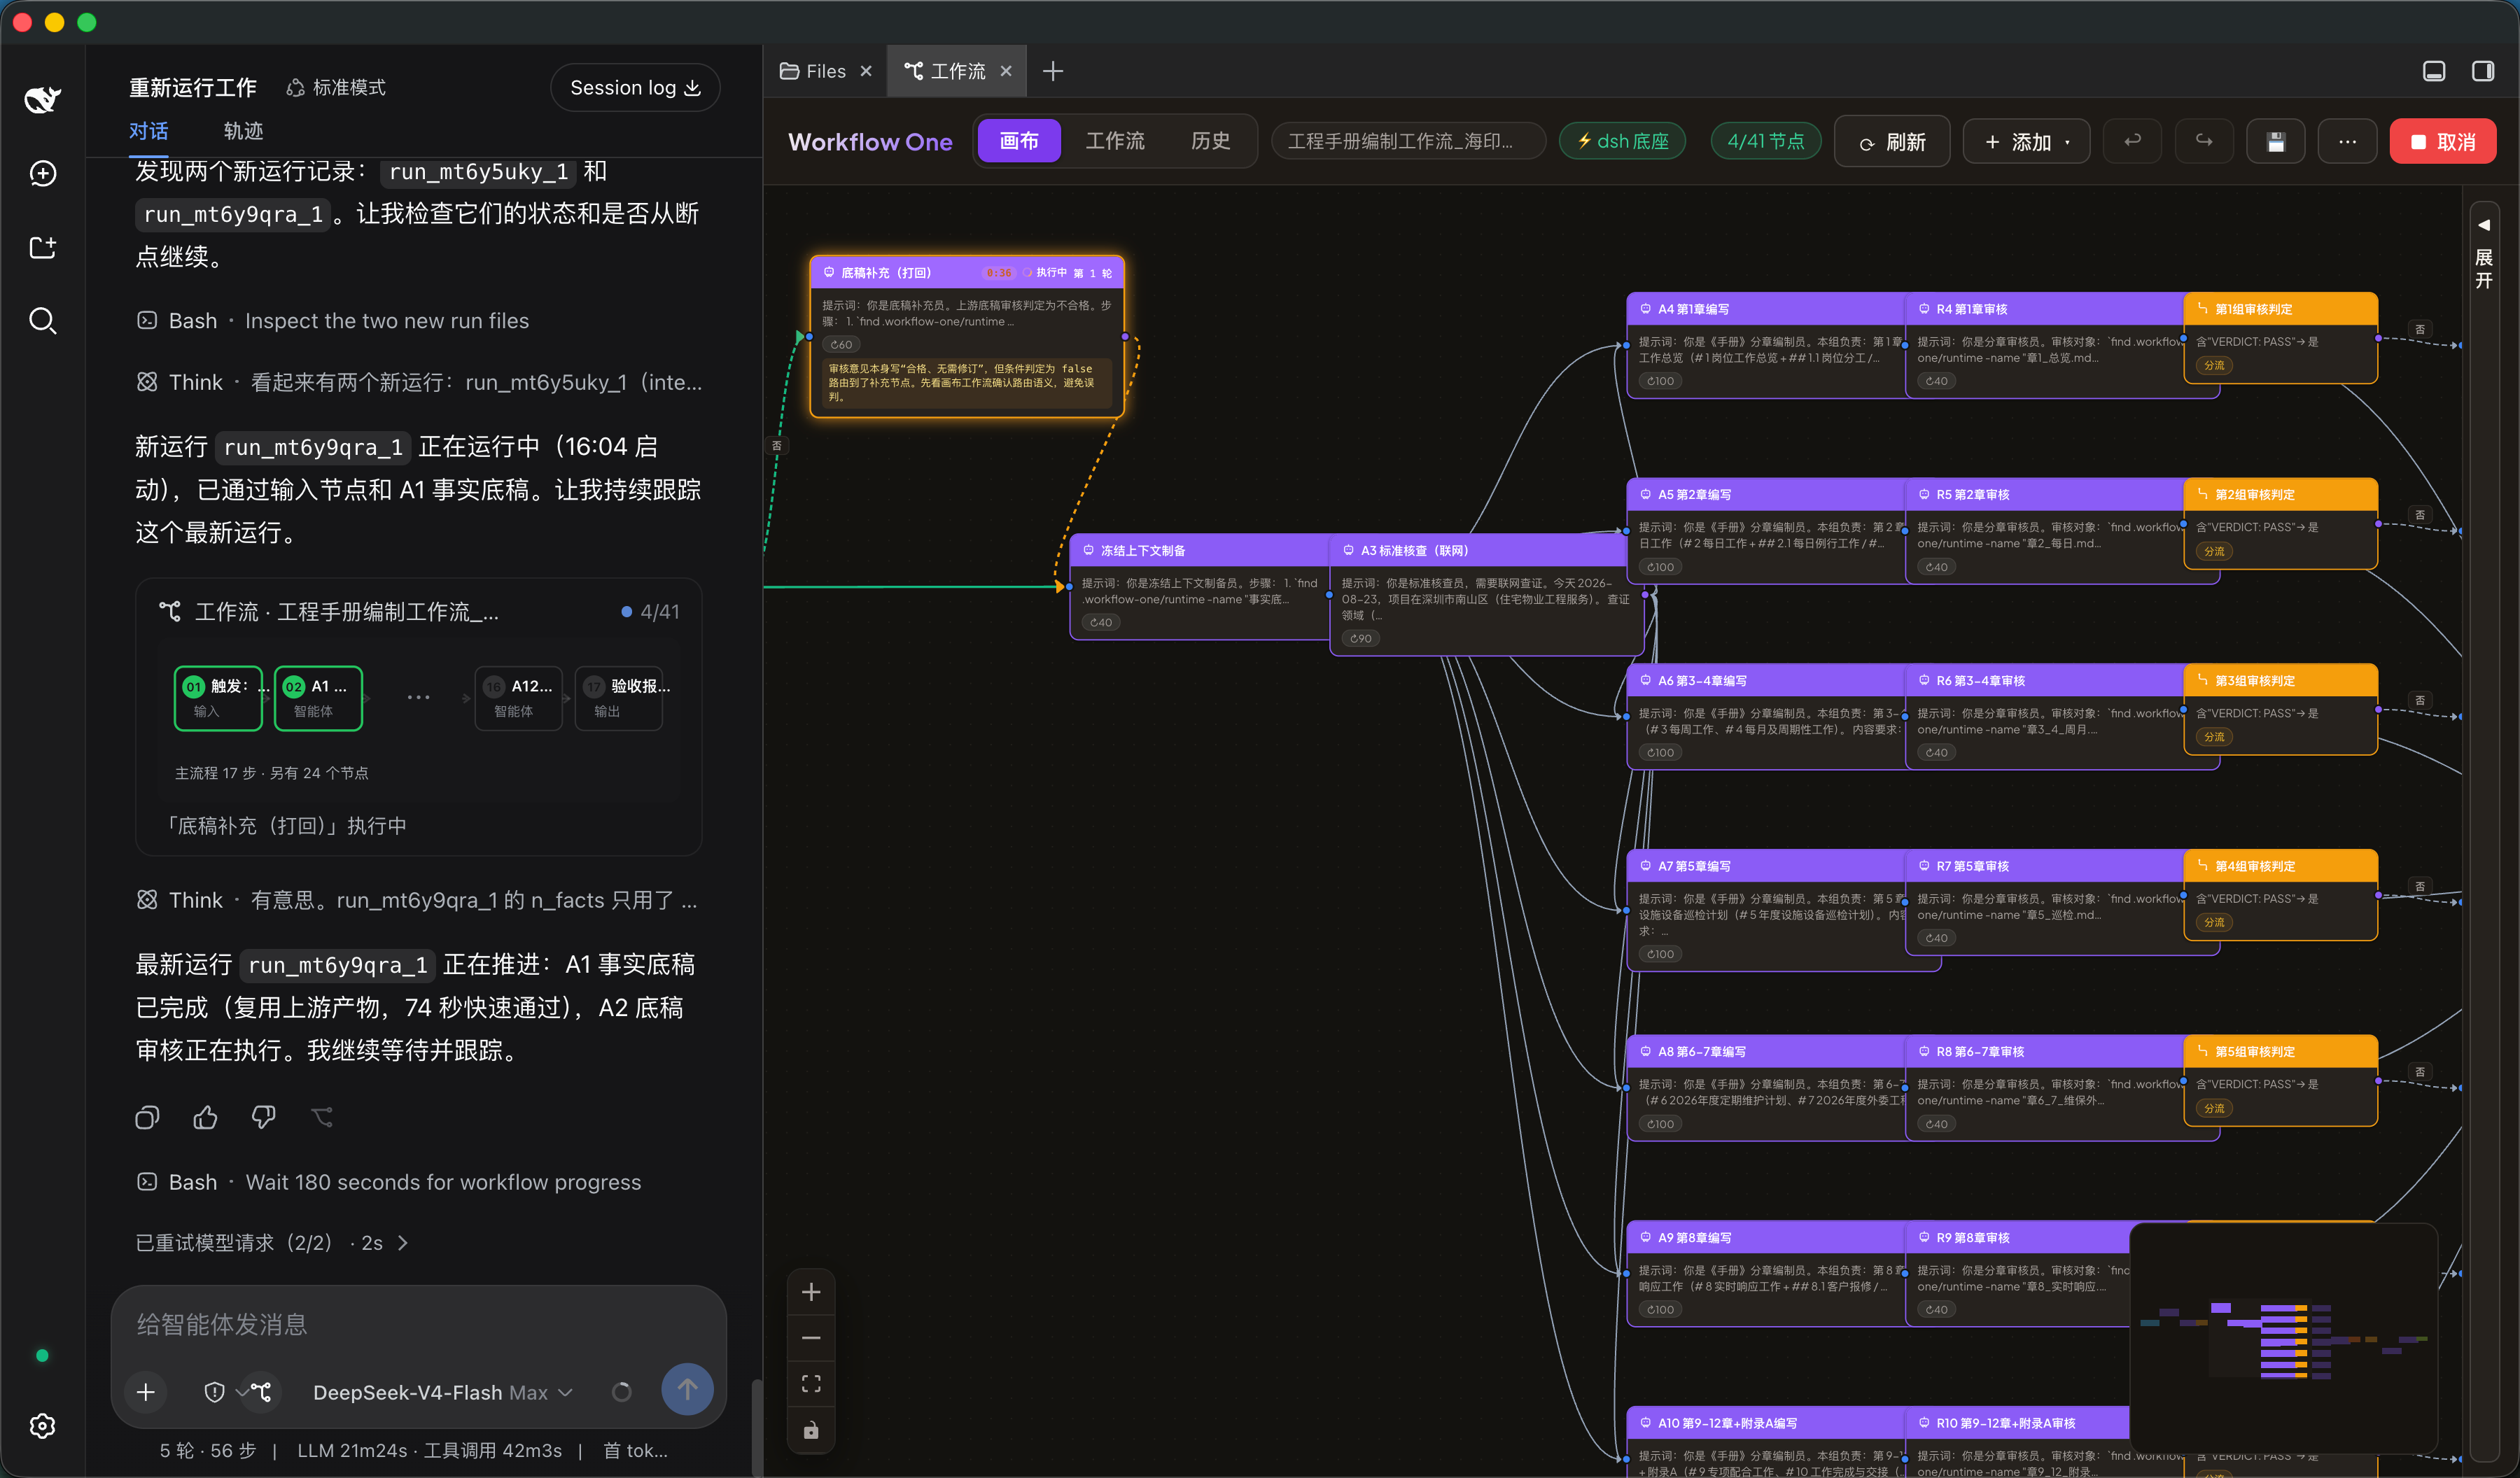Expand the shield permission chevron
The height and width of the screenshot is (1478, 2520).
click(241, 1392)
